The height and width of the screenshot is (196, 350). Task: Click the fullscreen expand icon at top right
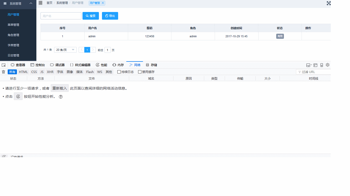(329, 3)
